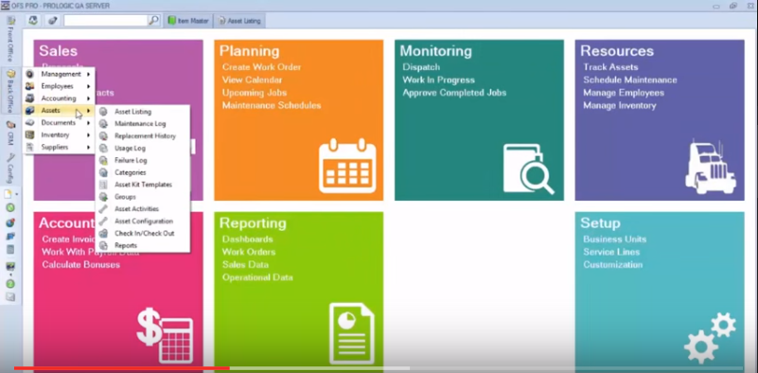Click the Create Work Order link
Viewport: 758px width, 373px height.
pyautogui.click(x=261, y=67)
